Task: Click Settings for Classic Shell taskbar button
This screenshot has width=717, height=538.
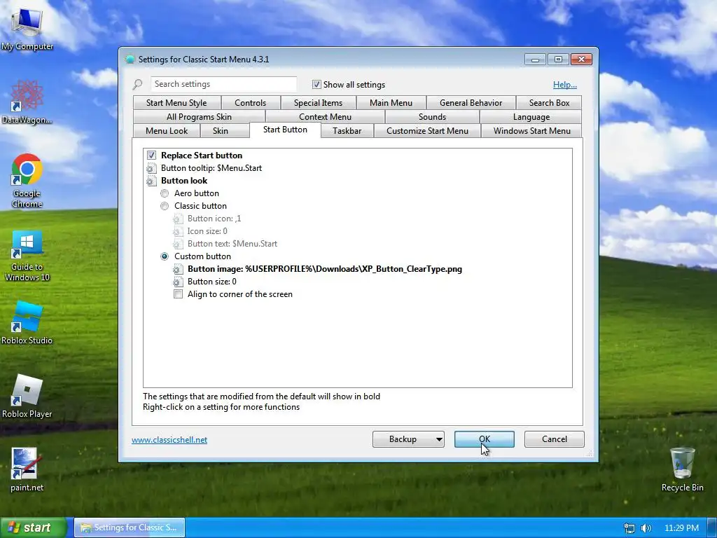Action: pos(130,527)
